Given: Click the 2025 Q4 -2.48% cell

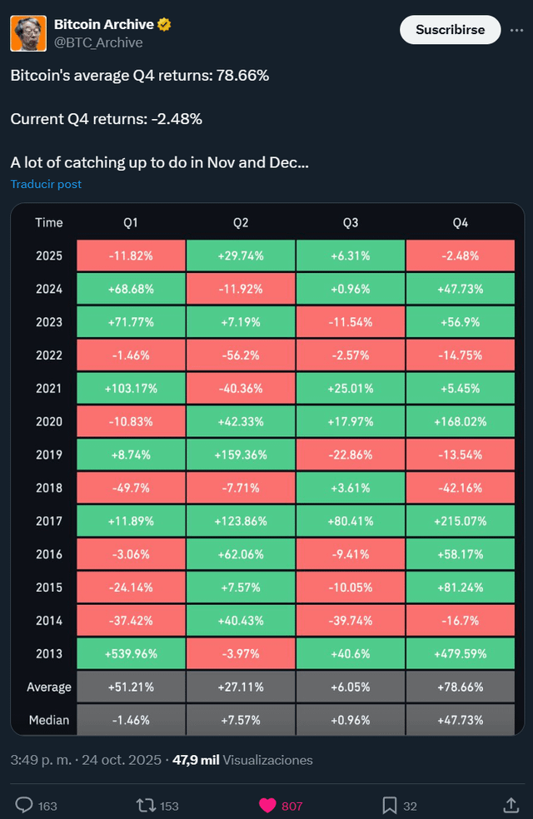Looking at the screenshot, I should 461,256.
